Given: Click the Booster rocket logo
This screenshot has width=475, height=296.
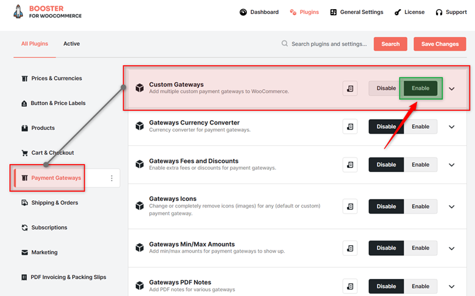Looking at the screenshot, I should [18, 12].
